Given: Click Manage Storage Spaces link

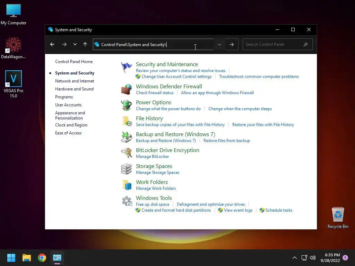Looking at the screenshot, I should coord(158,172).
